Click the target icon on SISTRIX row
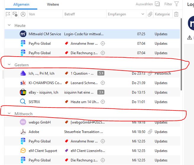This screenshot has height=165, width=194. [103, 102]
